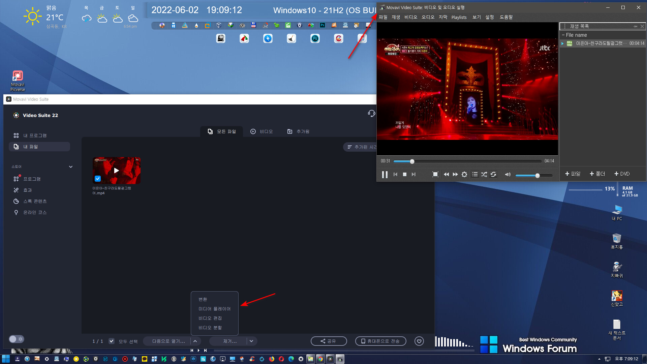Choose 변환 from open-with menu

click(203, 299)
